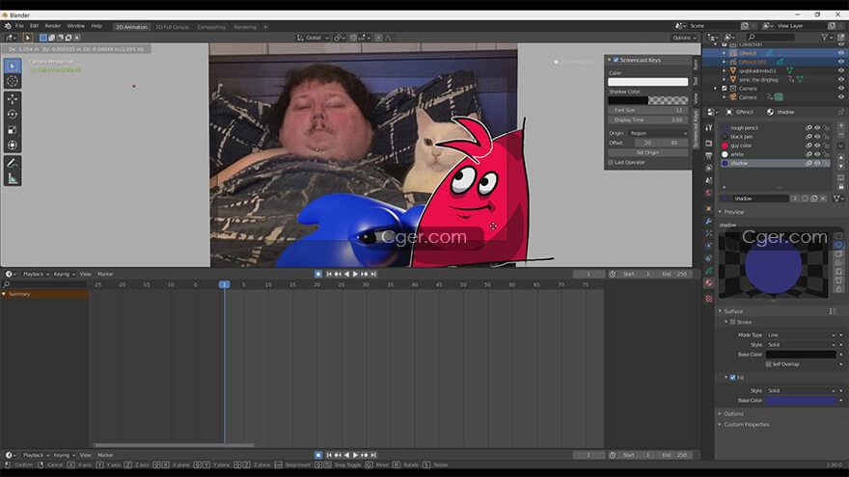Click Fill Base Color blue swatch
Viewport: 849px width, 477px height.
click(x=801, y=401)
